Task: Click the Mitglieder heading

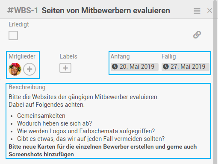Action: [22, 56]
